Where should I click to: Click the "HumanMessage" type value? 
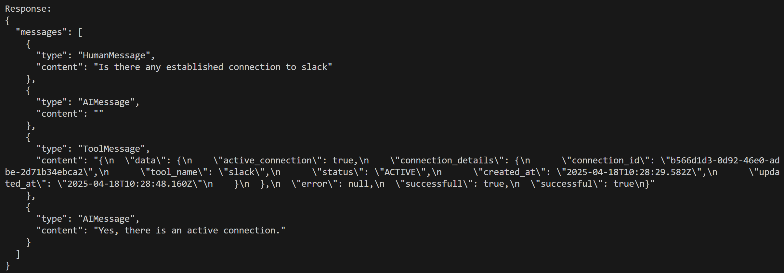114,55
